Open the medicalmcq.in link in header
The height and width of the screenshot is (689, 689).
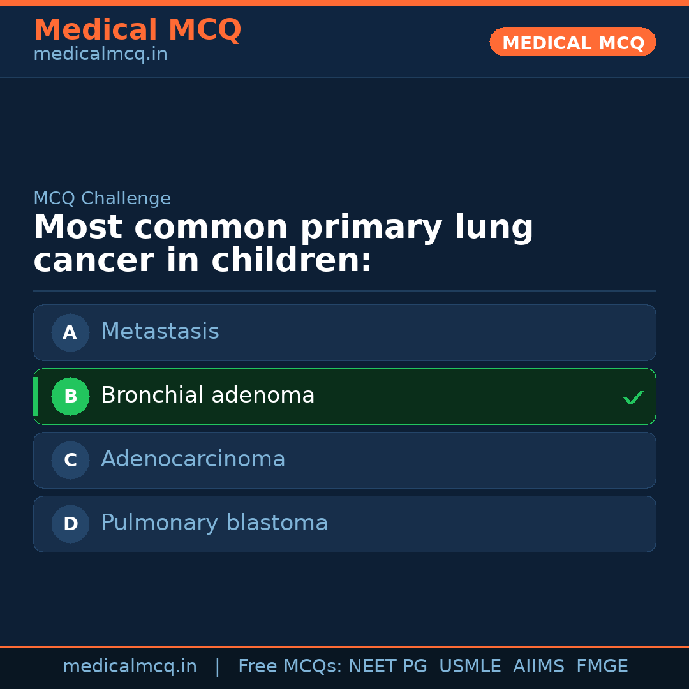[100, 54]
